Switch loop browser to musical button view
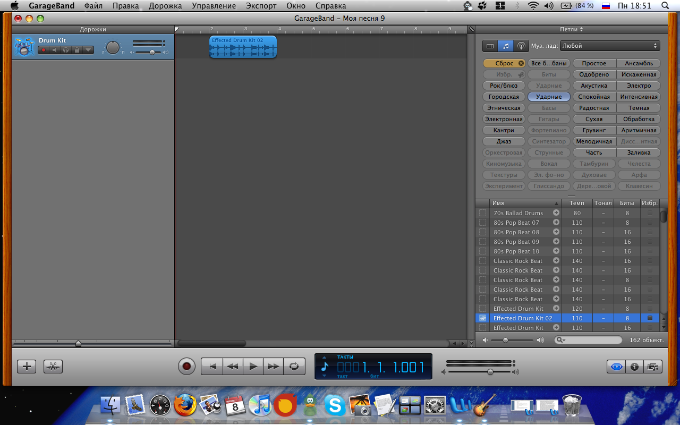The width and height of the screenshot is (680, 425). (x=505, y=46)
